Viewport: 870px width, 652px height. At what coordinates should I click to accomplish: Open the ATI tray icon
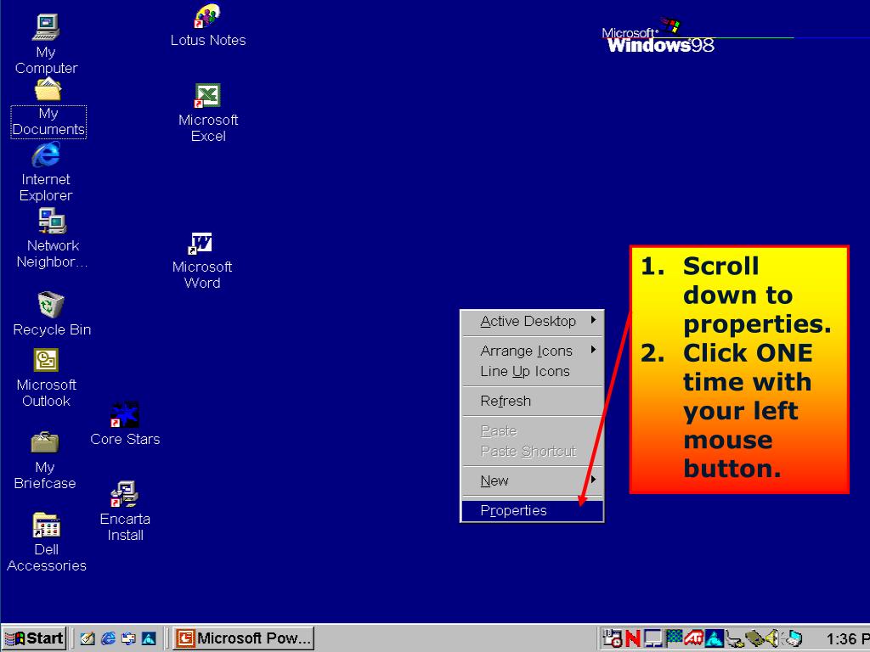(693, 638)
